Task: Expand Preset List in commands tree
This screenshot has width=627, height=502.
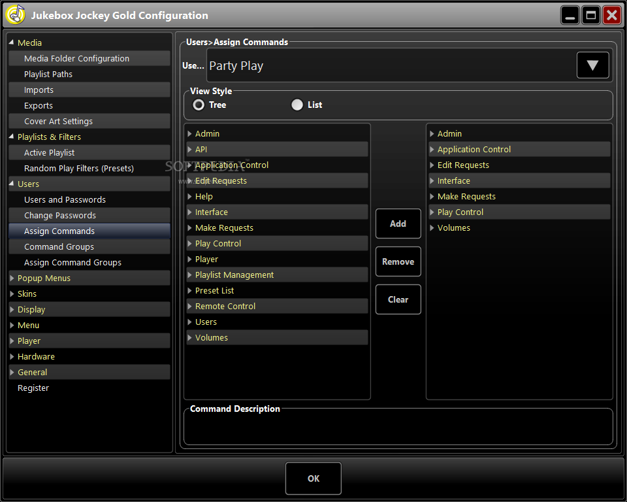Action: (x=189, y=291)
